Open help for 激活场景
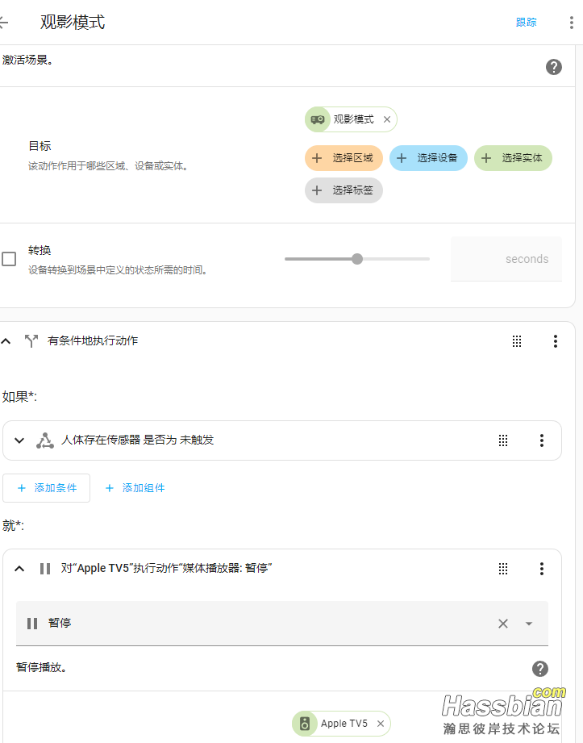Viewport: 583px width, 743px height. click(x=554, y=67)
